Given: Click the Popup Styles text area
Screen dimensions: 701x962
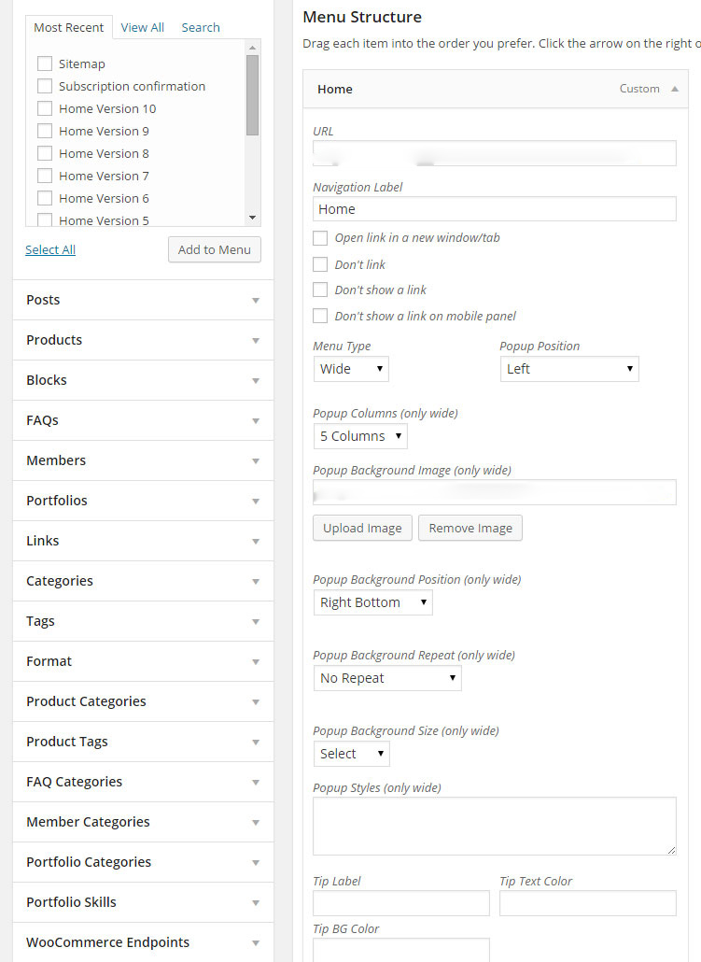Looking at the screenshot, I should 495,827.
